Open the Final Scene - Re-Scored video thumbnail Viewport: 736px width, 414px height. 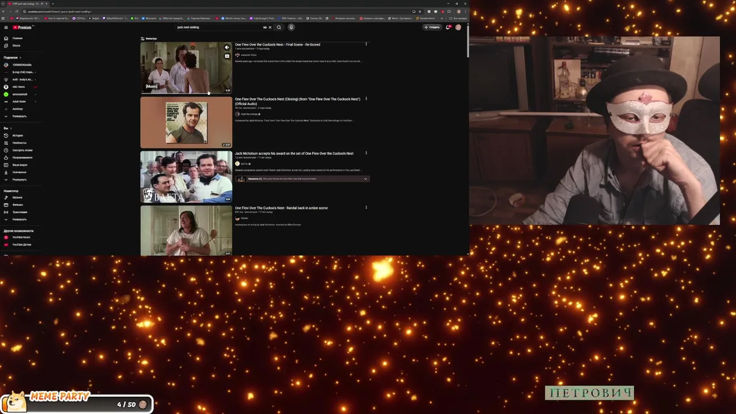[186, 67]
